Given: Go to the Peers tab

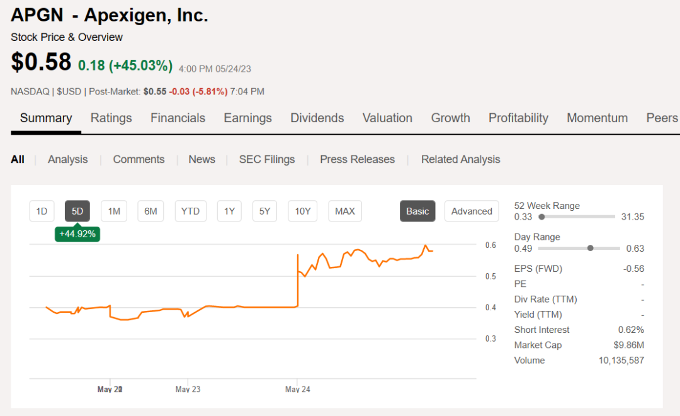Looking at the screenshot, I should coord(662,118).
